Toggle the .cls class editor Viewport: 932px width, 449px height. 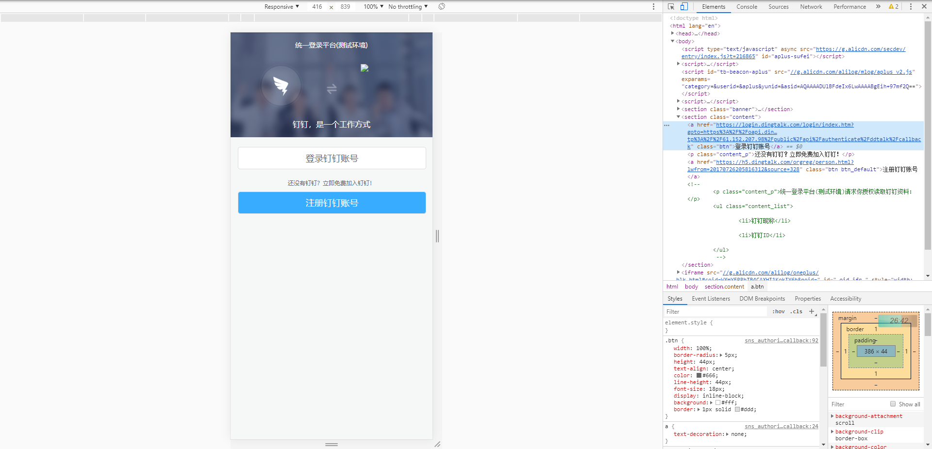coord(796,311)
